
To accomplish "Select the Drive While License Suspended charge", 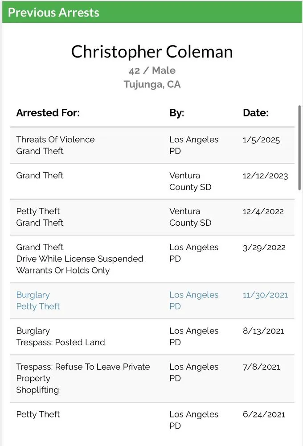I will click(80, 259).
